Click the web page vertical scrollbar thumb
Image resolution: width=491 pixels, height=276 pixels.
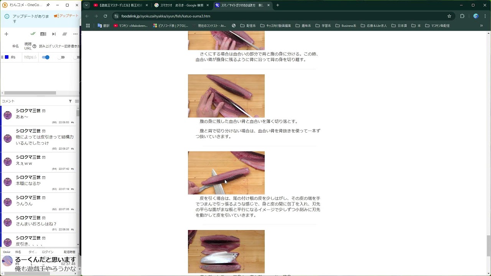pos(488,246)
